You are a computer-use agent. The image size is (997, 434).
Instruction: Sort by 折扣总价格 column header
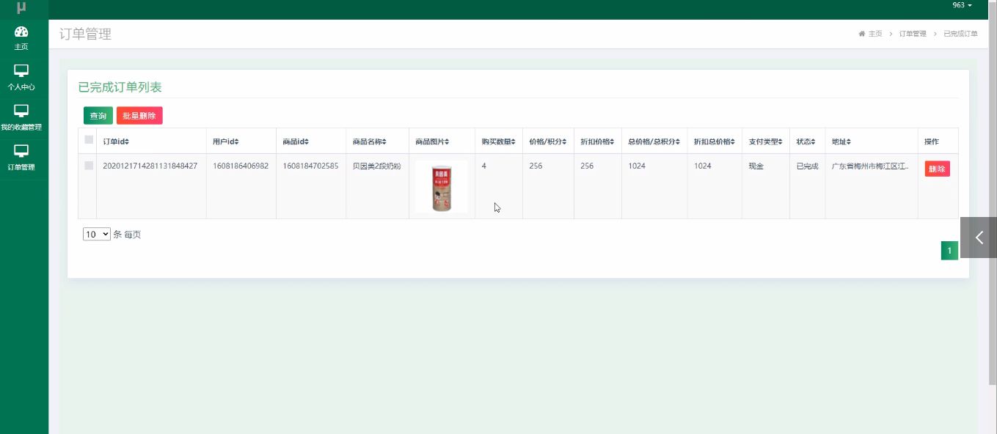pyautogui.click(x=715, y=141)
